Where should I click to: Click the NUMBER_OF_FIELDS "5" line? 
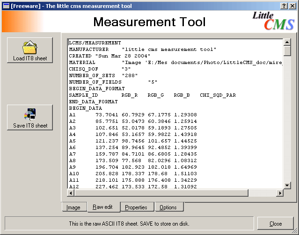click(113, 82)
